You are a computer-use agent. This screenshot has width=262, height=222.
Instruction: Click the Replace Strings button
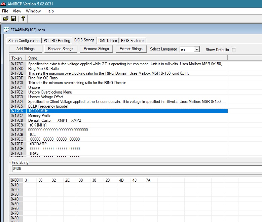(61, 49)
